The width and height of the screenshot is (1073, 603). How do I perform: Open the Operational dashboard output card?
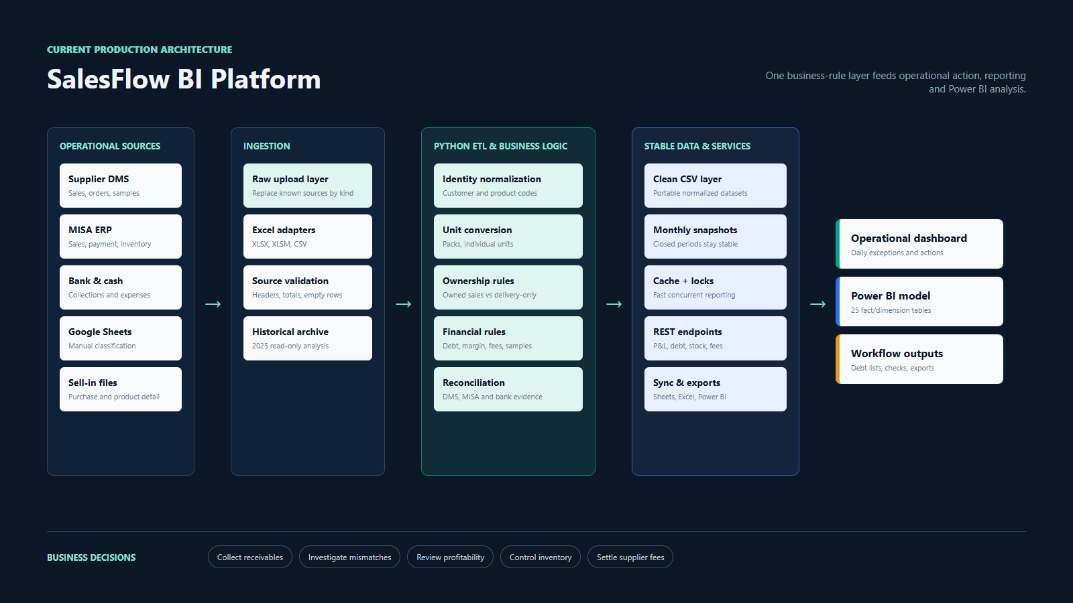(919, 244)
